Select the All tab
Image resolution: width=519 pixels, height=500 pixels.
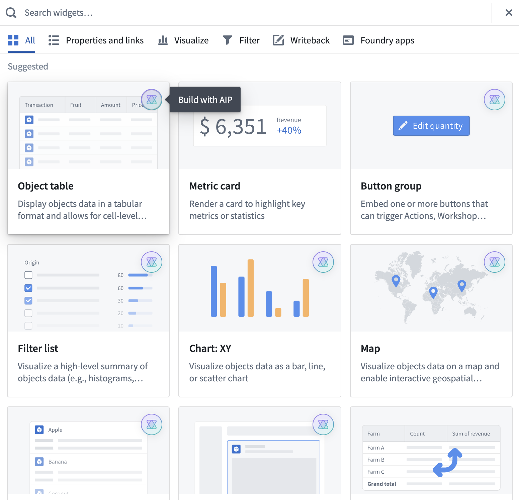pyautogui.click(x=21, y=40)
